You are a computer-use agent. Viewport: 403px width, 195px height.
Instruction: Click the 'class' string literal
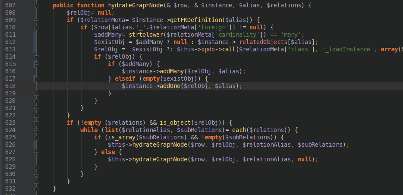coord(299,49)
